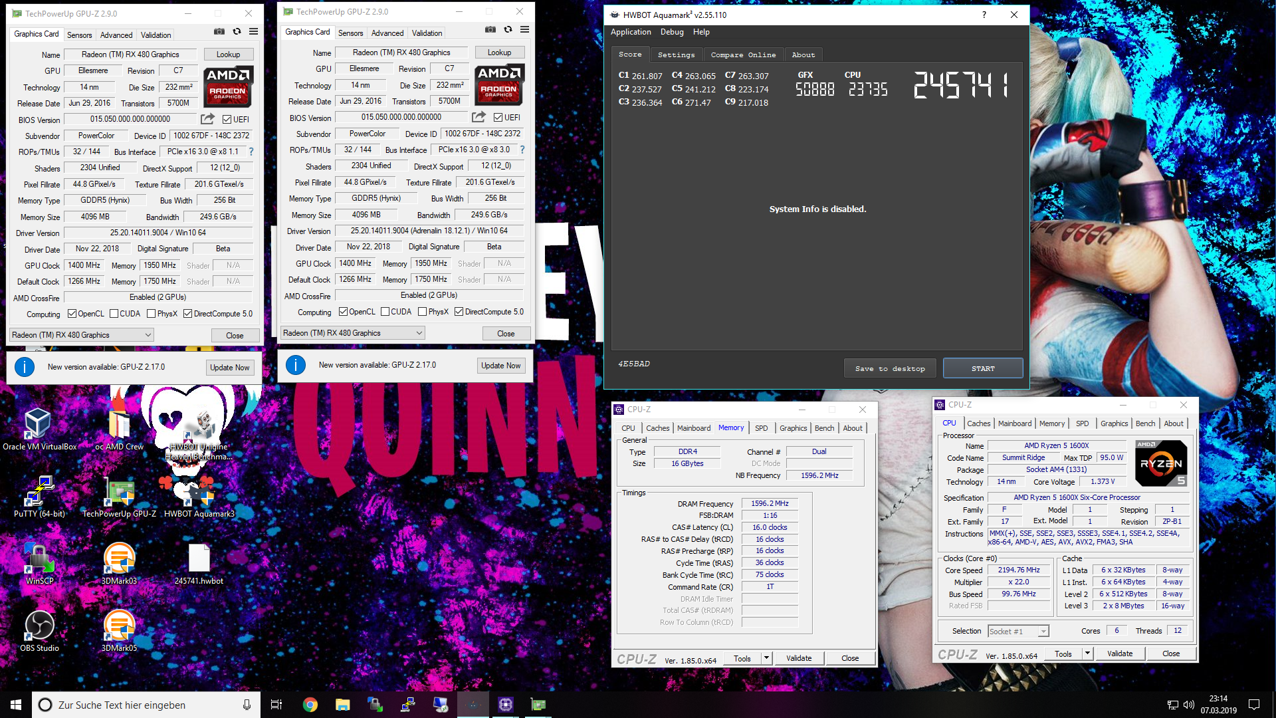Click the refresh icon in left GPU-Z window
1276x718 pixels.
[x=237, y=31]
